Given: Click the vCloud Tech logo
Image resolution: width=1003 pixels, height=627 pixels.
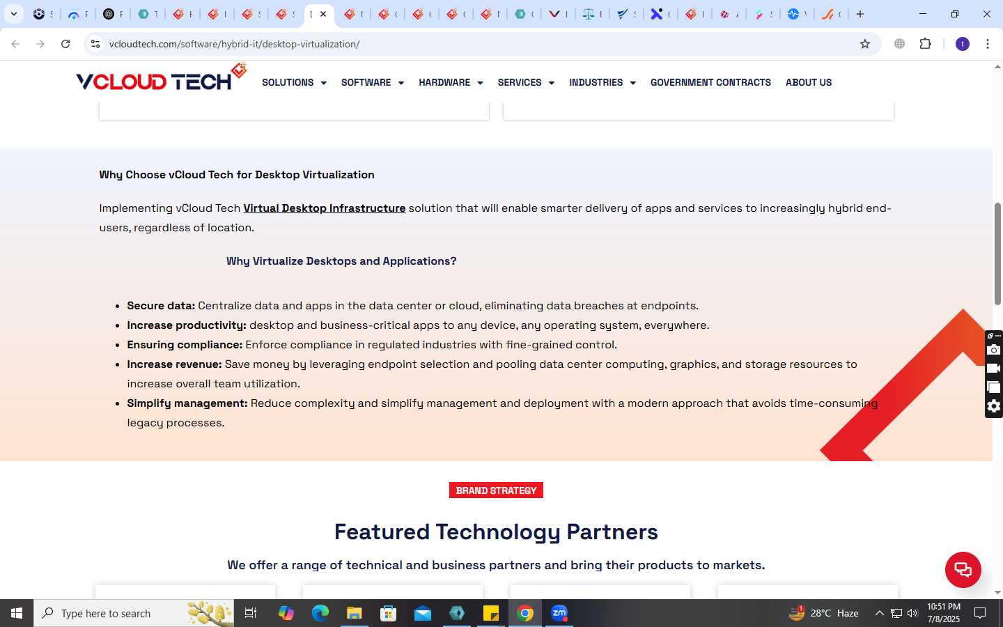Looking at the screenshot, I should point(162,78).
